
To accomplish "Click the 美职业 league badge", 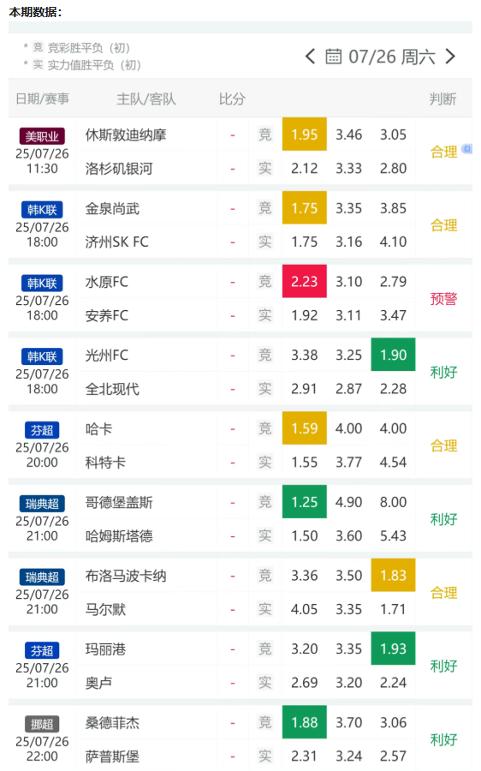I will click(x=42, y=136).
